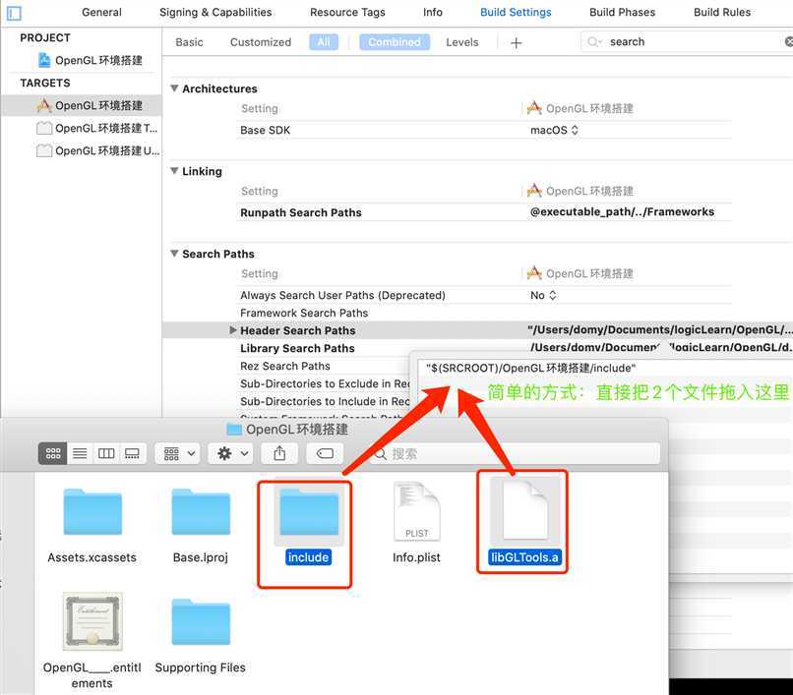Switch Finder to icon view
The image size is (793, 695).
coord(53,453)
